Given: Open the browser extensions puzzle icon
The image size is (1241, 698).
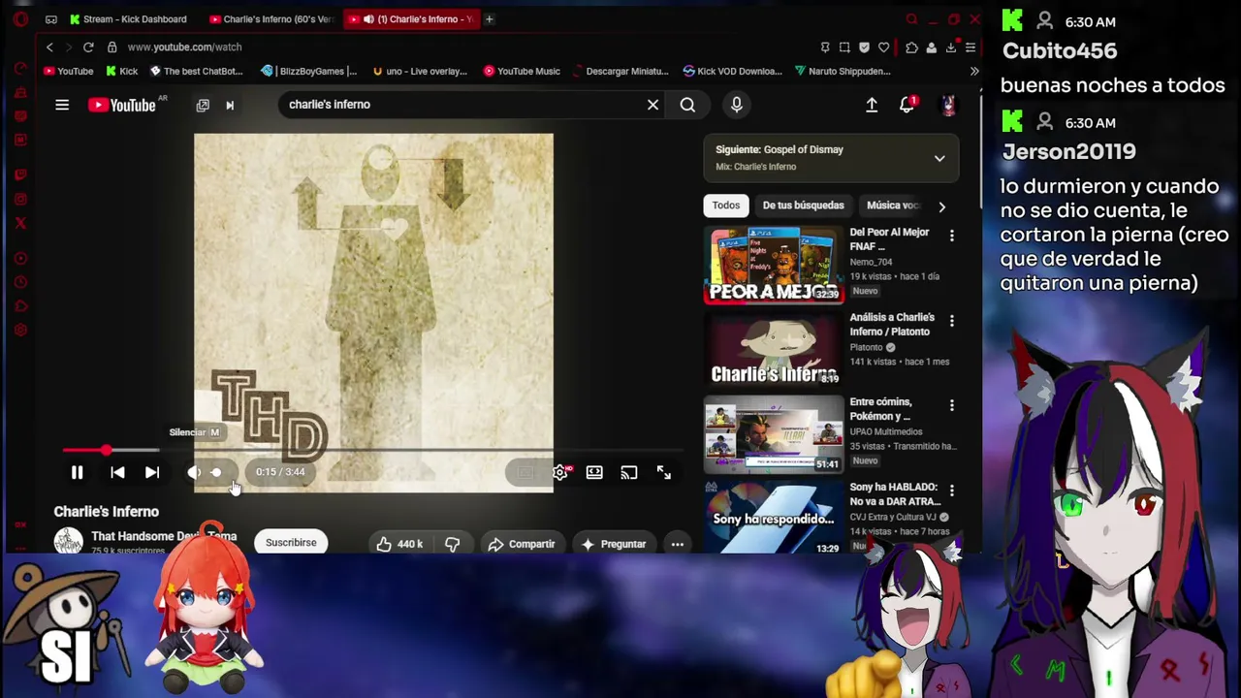Looking at the screenshot, I should pos(911,47).
